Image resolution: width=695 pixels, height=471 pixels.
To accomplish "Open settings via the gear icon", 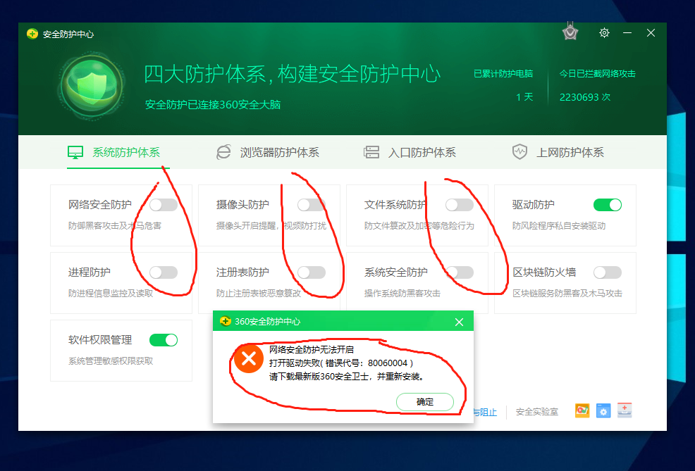I will click(x=604, y=33).
